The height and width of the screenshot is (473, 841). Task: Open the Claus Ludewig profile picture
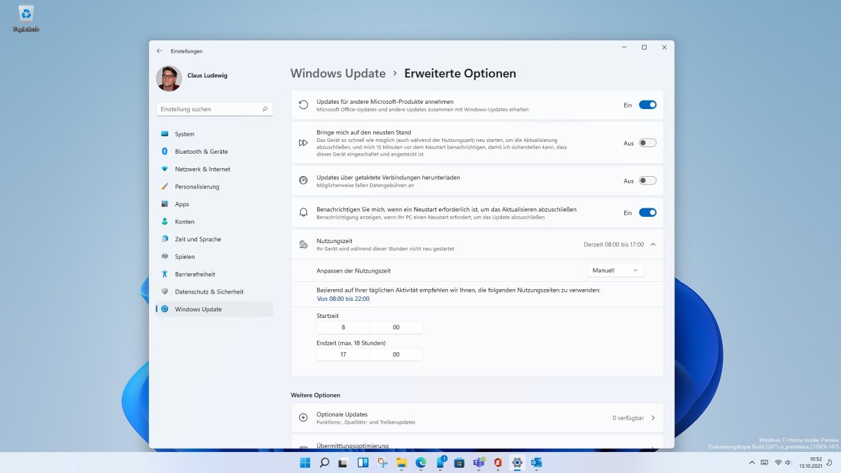coord(169,78)
